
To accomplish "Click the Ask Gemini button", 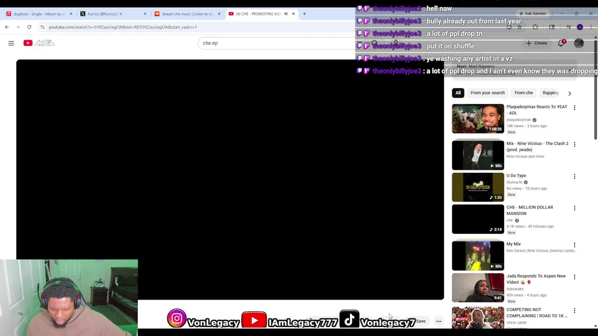I will click(533, 14).
